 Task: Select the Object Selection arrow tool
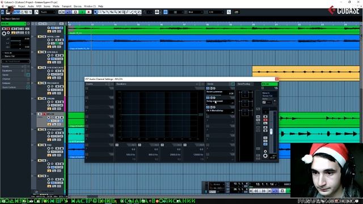pos(96,12)
